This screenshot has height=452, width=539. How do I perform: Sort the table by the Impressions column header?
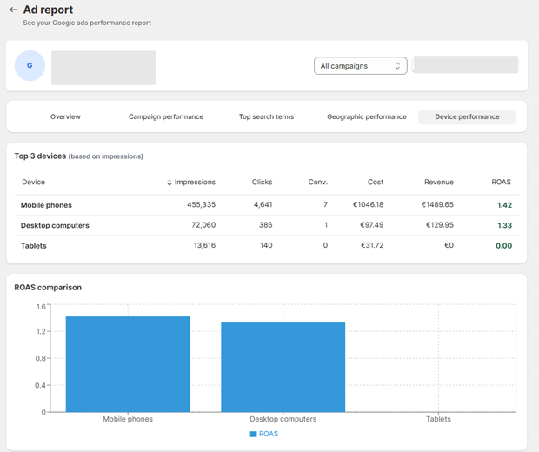coord(195,183)
